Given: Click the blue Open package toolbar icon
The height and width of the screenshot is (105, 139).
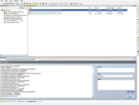Looking at the screenshot, I should [x=4, y=4].
